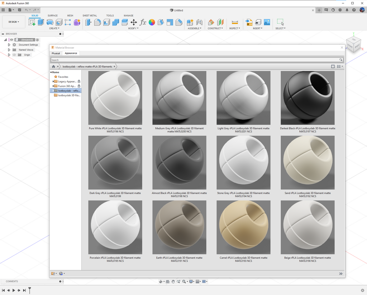Pick the Darkest Black rPLA appearance
The height and width of the screenshot is (295, 367).
click(x=308, y=98)
